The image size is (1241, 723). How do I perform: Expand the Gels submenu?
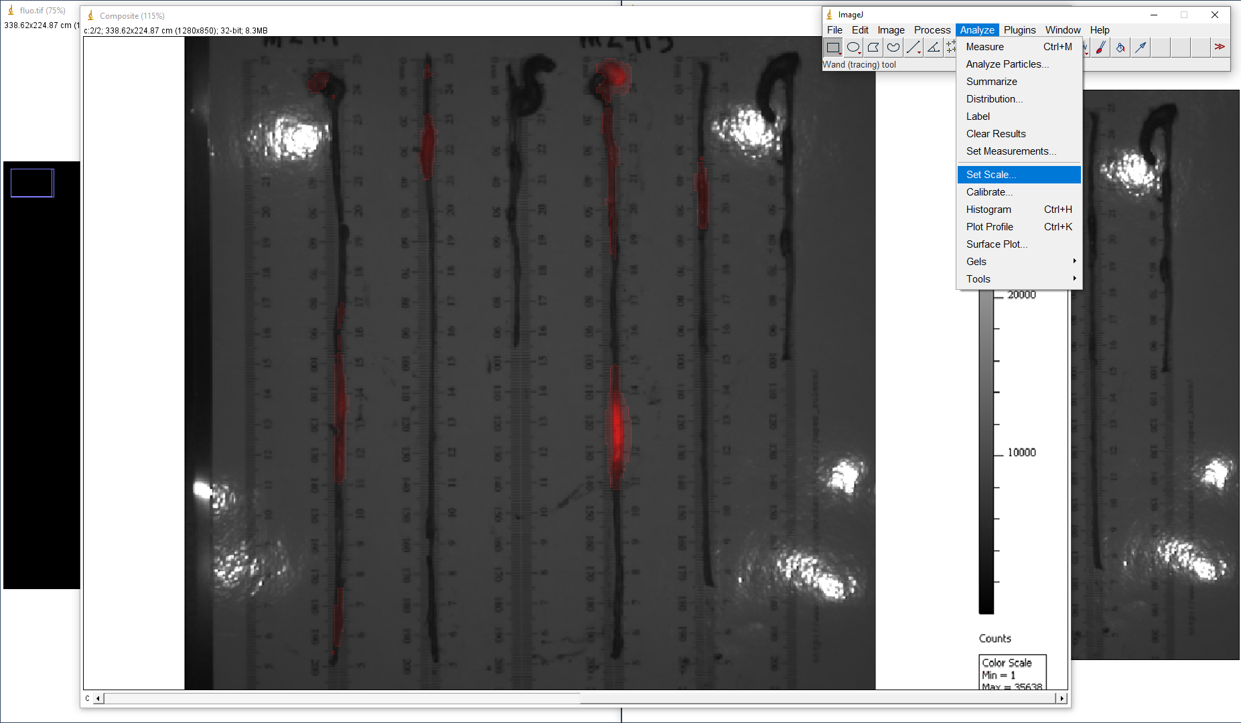point(1019,262)
